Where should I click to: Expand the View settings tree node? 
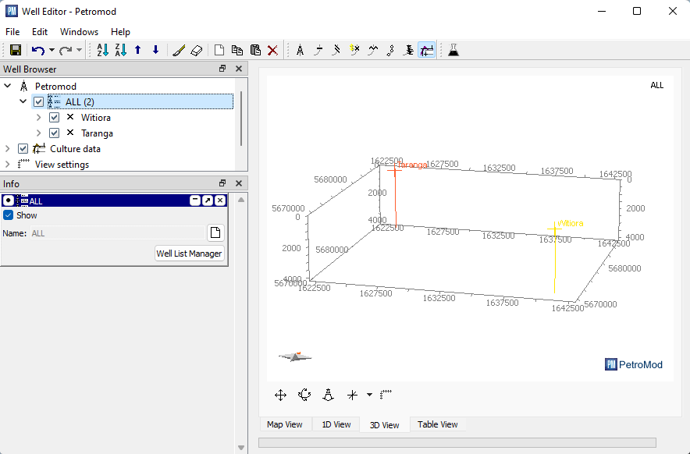(8, 165)
